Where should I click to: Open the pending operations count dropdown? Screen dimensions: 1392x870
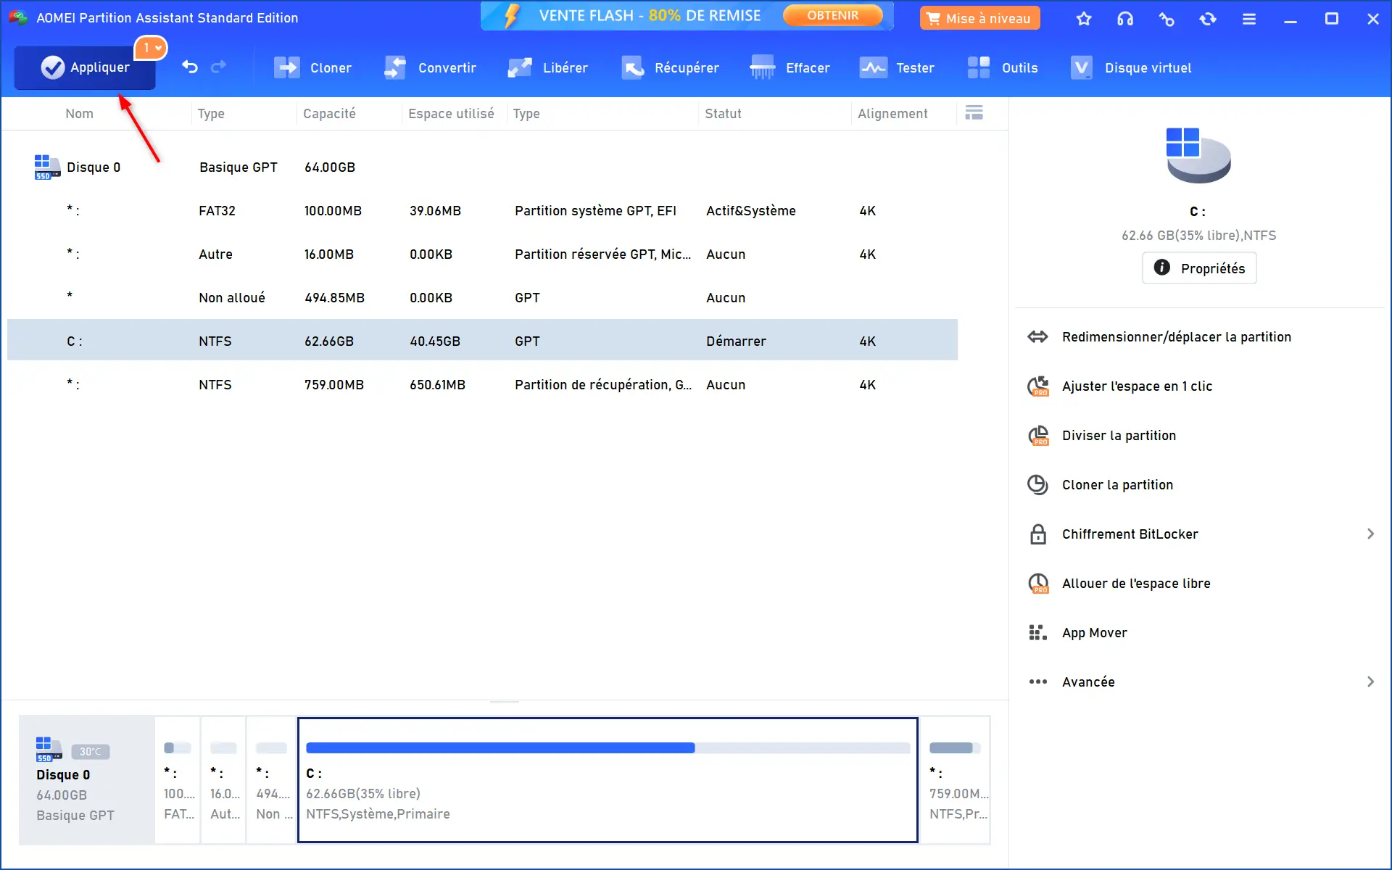(x=151, y=48)
